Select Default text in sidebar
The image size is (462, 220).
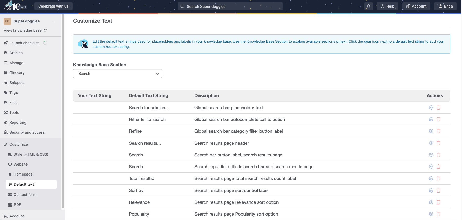[31, 184]
